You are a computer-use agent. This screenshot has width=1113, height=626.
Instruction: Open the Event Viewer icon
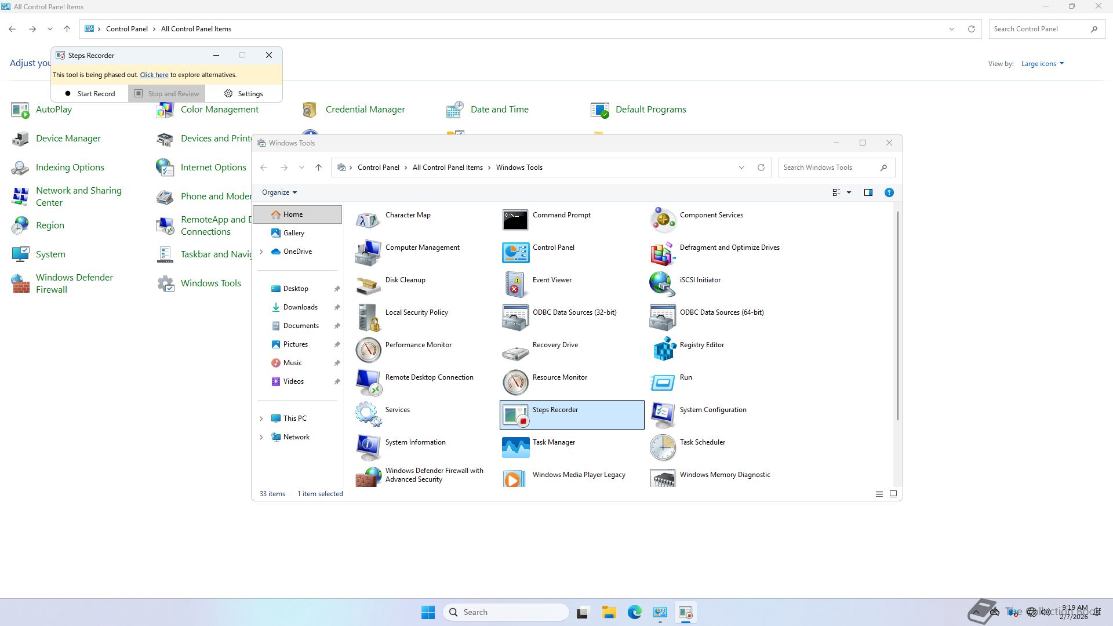click(515, 285)
